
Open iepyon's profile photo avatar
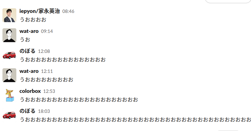point(9,15)
